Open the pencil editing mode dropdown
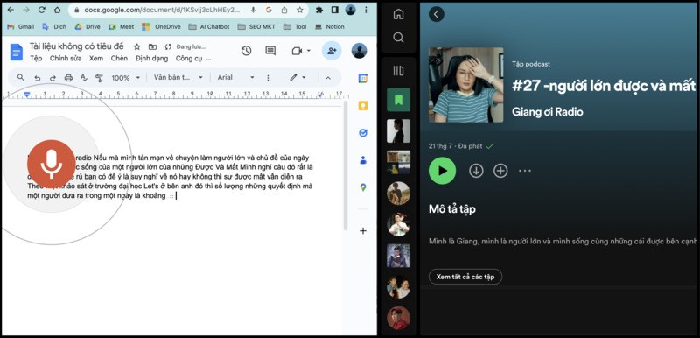700x338 pixels. 297,78
